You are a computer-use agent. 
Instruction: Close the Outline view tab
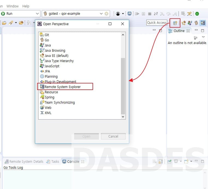[x=188, y=31]
